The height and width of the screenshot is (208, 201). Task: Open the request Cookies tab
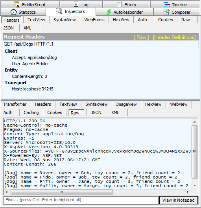pos(166,20)
